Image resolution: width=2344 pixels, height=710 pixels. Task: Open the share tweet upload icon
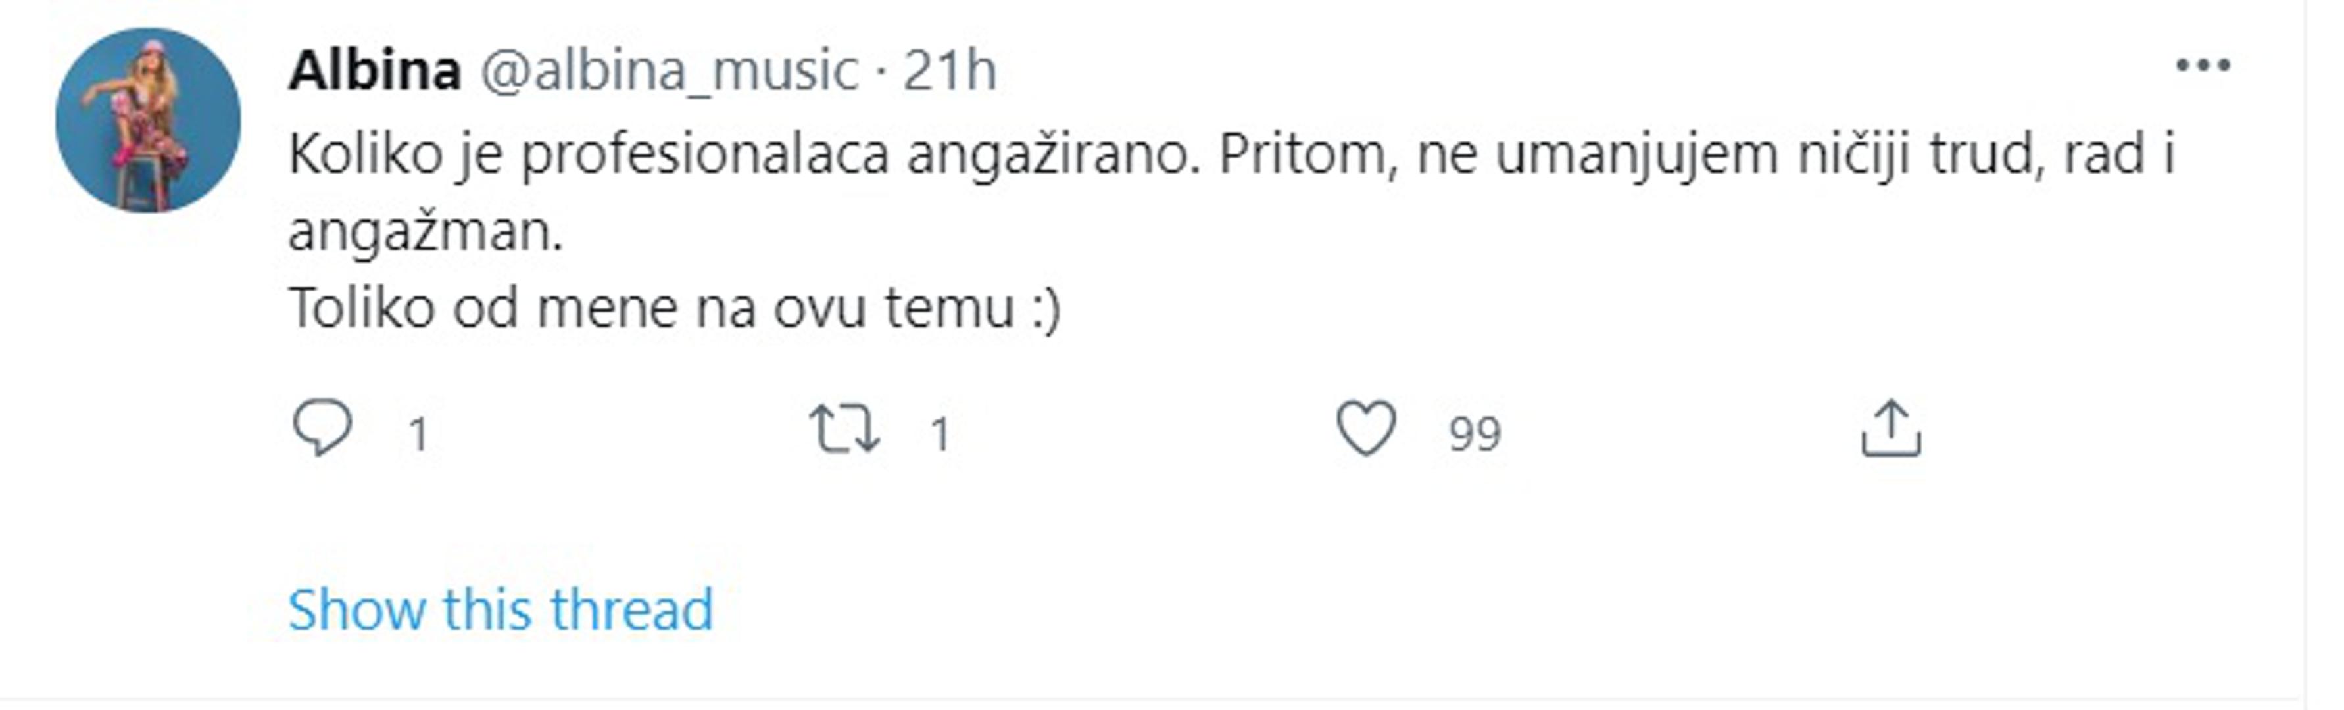[x=1891, y=428]
